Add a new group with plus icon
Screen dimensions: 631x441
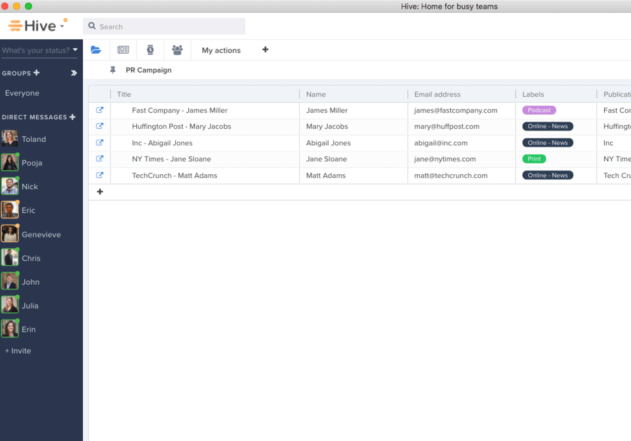pyautogui.click(x=37, y=73)
